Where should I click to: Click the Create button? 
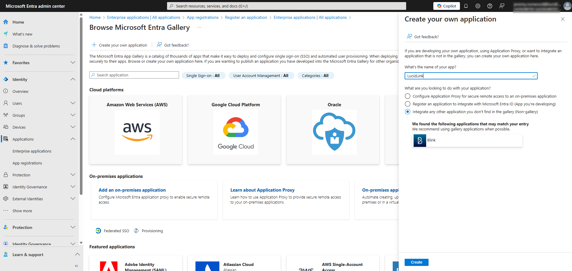click(417, 262)
